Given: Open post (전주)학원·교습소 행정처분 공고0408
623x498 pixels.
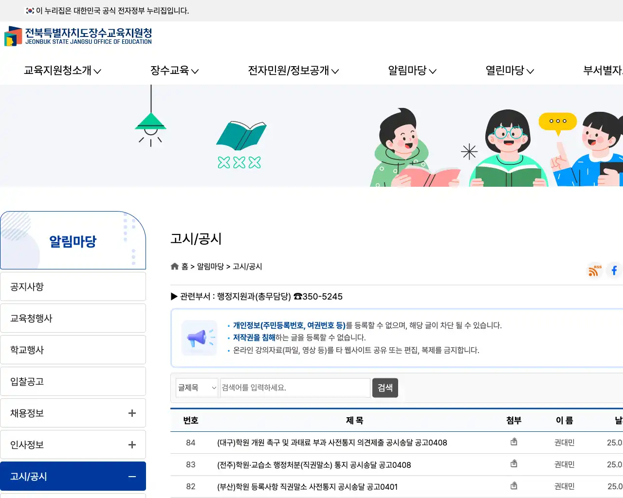Looking at the screenshot, I should tap(314, 464).
